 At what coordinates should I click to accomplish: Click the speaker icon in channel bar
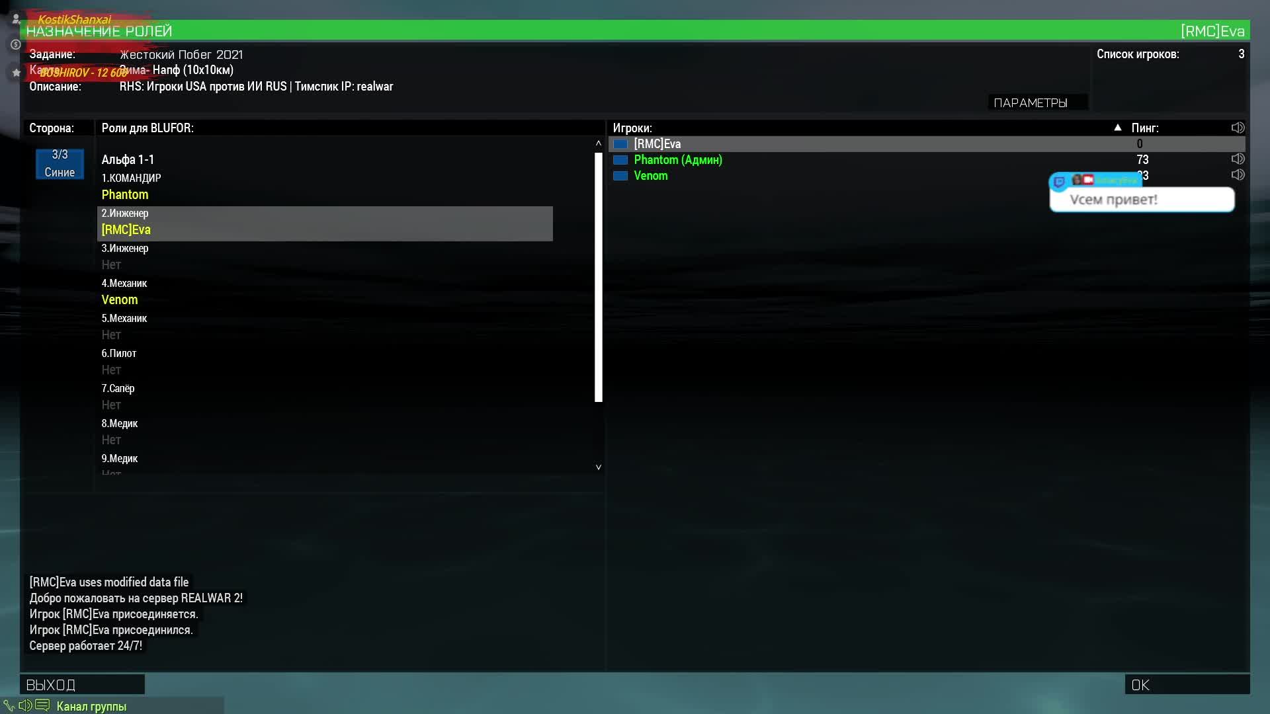tap(25, 705)
